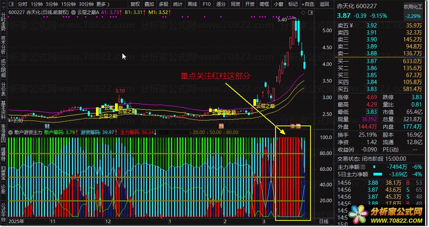Toggle the right side panel icon

310,12
